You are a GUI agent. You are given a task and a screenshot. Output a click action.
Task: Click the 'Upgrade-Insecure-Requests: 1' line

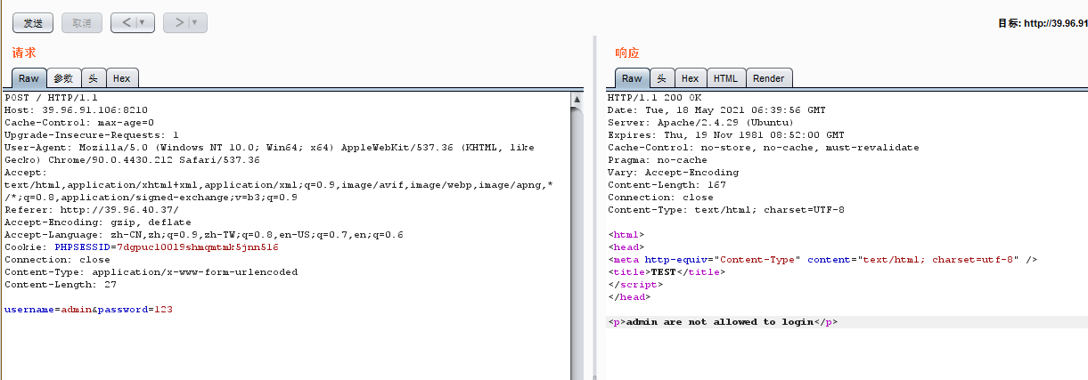[x=92, y=135]
